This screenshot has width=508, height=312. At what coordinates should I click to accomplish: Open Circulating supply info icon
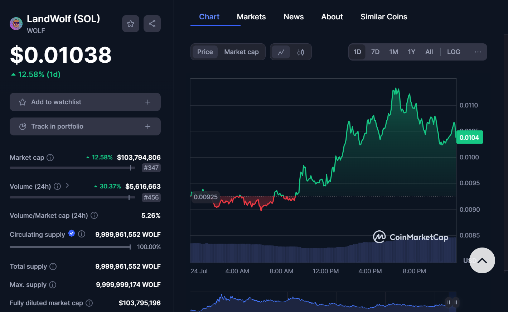click(x=82, y=234)
